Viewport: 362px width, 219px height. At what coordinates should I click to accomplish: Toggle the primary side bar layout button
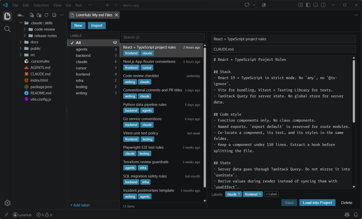[308, 5]
